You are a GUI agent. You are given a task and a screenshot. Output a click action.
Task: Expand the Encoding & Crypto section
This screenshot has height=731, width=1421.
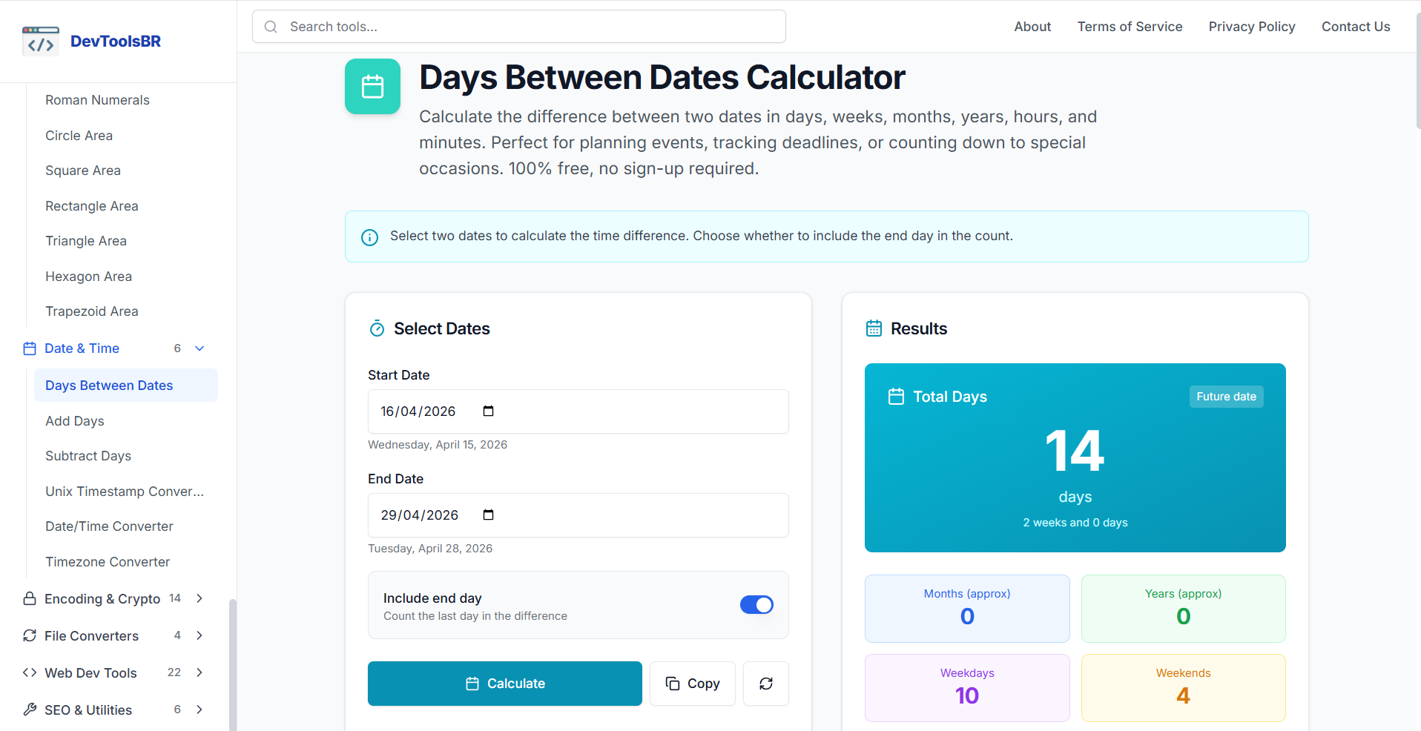tap(199, 598)
